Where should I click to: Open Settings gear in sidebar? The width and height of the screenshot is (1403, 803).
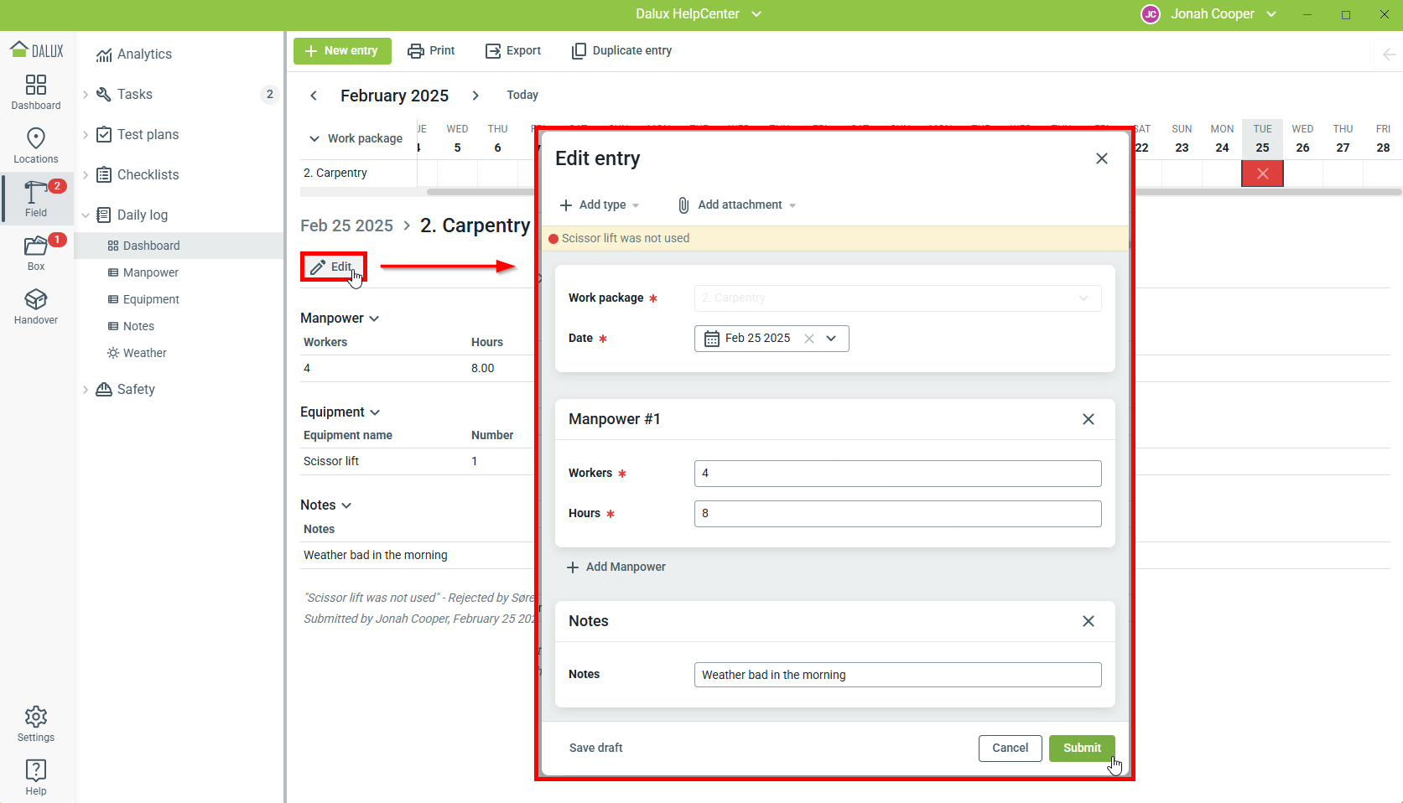tap(35, 723)
